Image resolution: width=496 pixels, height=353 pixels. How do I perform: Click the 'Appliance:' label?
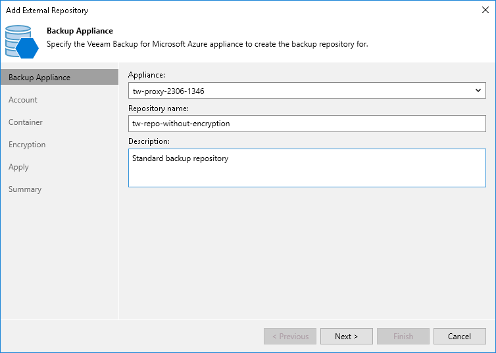point(147,75)
